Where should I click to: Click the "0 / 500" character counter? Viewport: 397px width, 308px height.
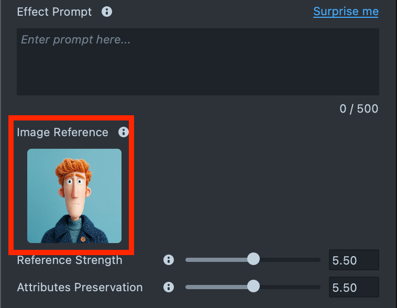(x=359, y=109)
